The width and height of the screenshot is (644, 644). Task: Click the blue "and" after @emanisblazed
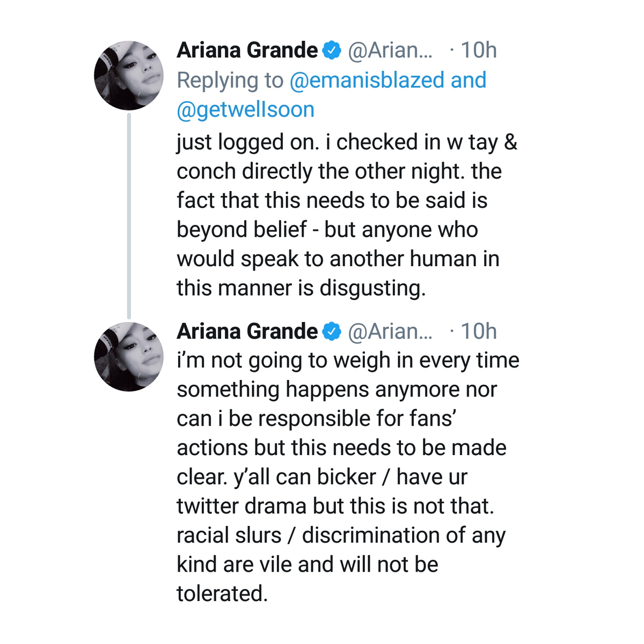(469, 80)
